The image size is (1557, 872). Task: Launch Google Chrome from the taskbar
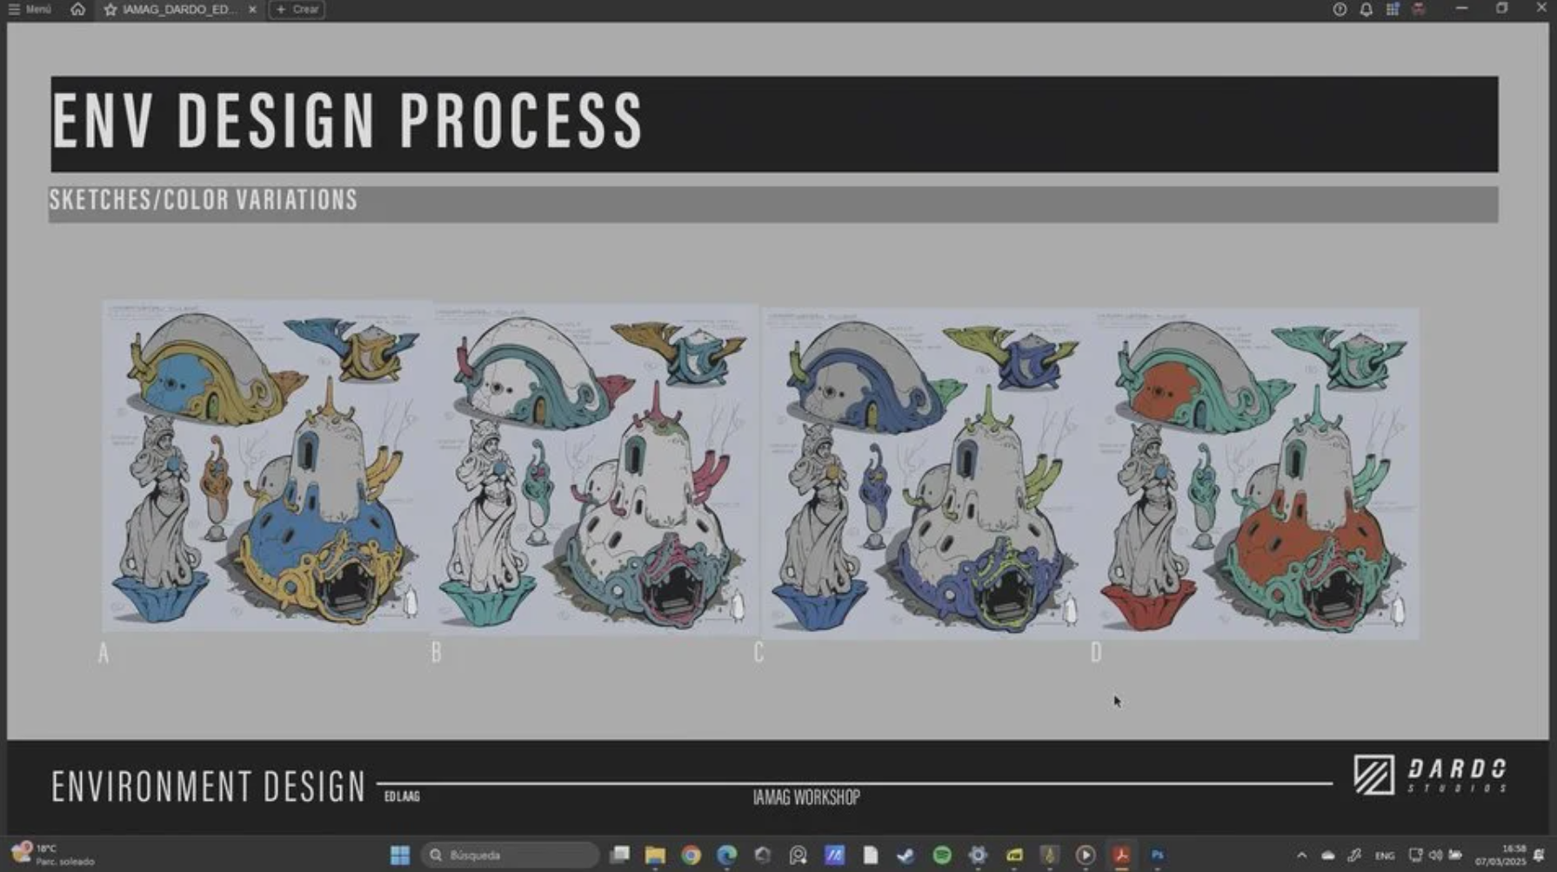(x=691, y=855)
